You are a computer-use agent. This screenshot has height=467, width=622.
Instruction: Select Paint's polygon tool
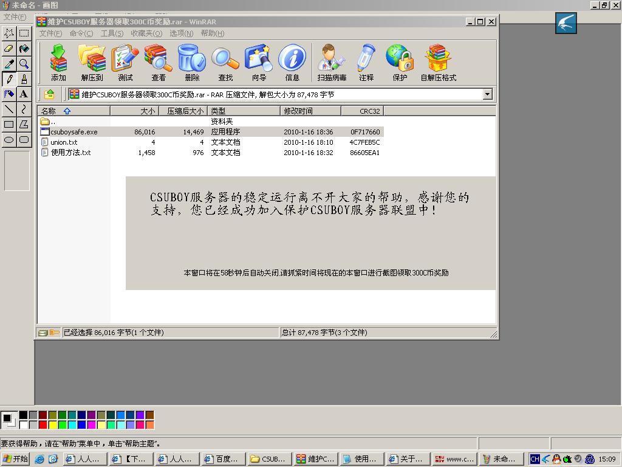24,124
